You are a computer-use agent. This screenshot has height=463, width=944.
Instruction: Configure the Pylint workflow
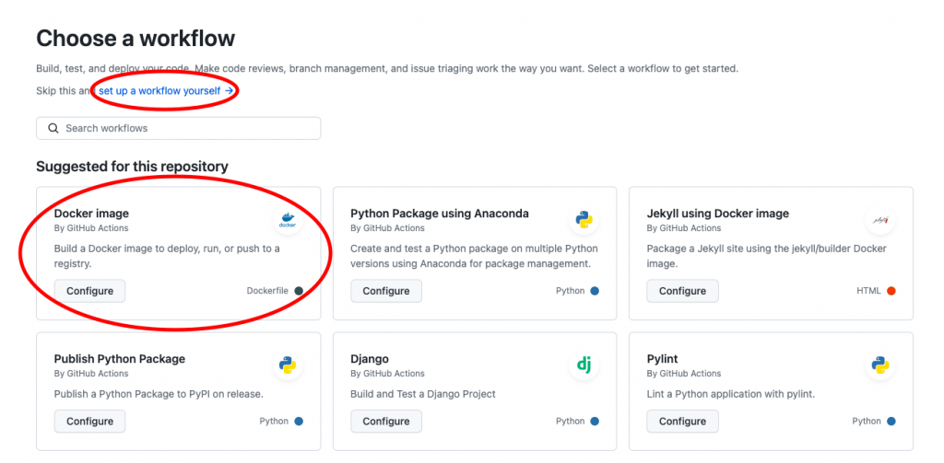[x=682, y=422]
